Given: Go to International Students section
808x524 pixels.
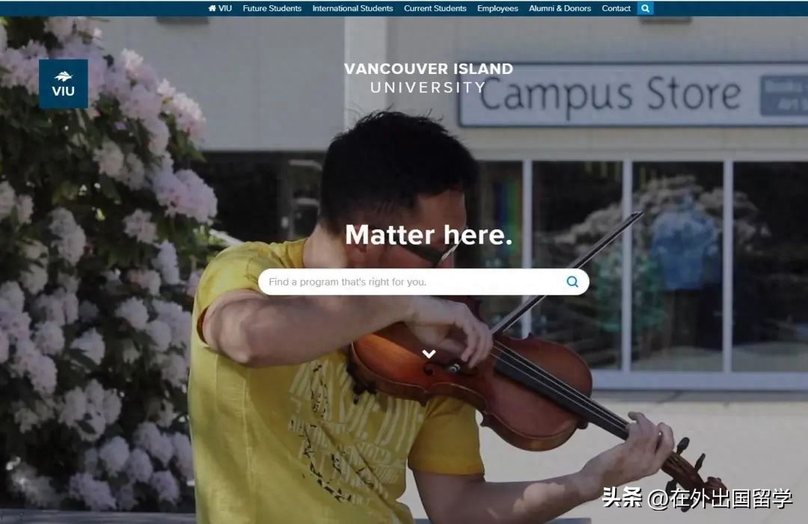Looking at the screenshot, I should click(x=352, y=8).
